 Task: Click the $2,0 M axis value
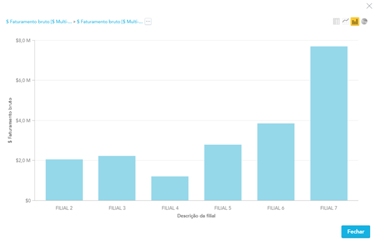coord(23,160)
